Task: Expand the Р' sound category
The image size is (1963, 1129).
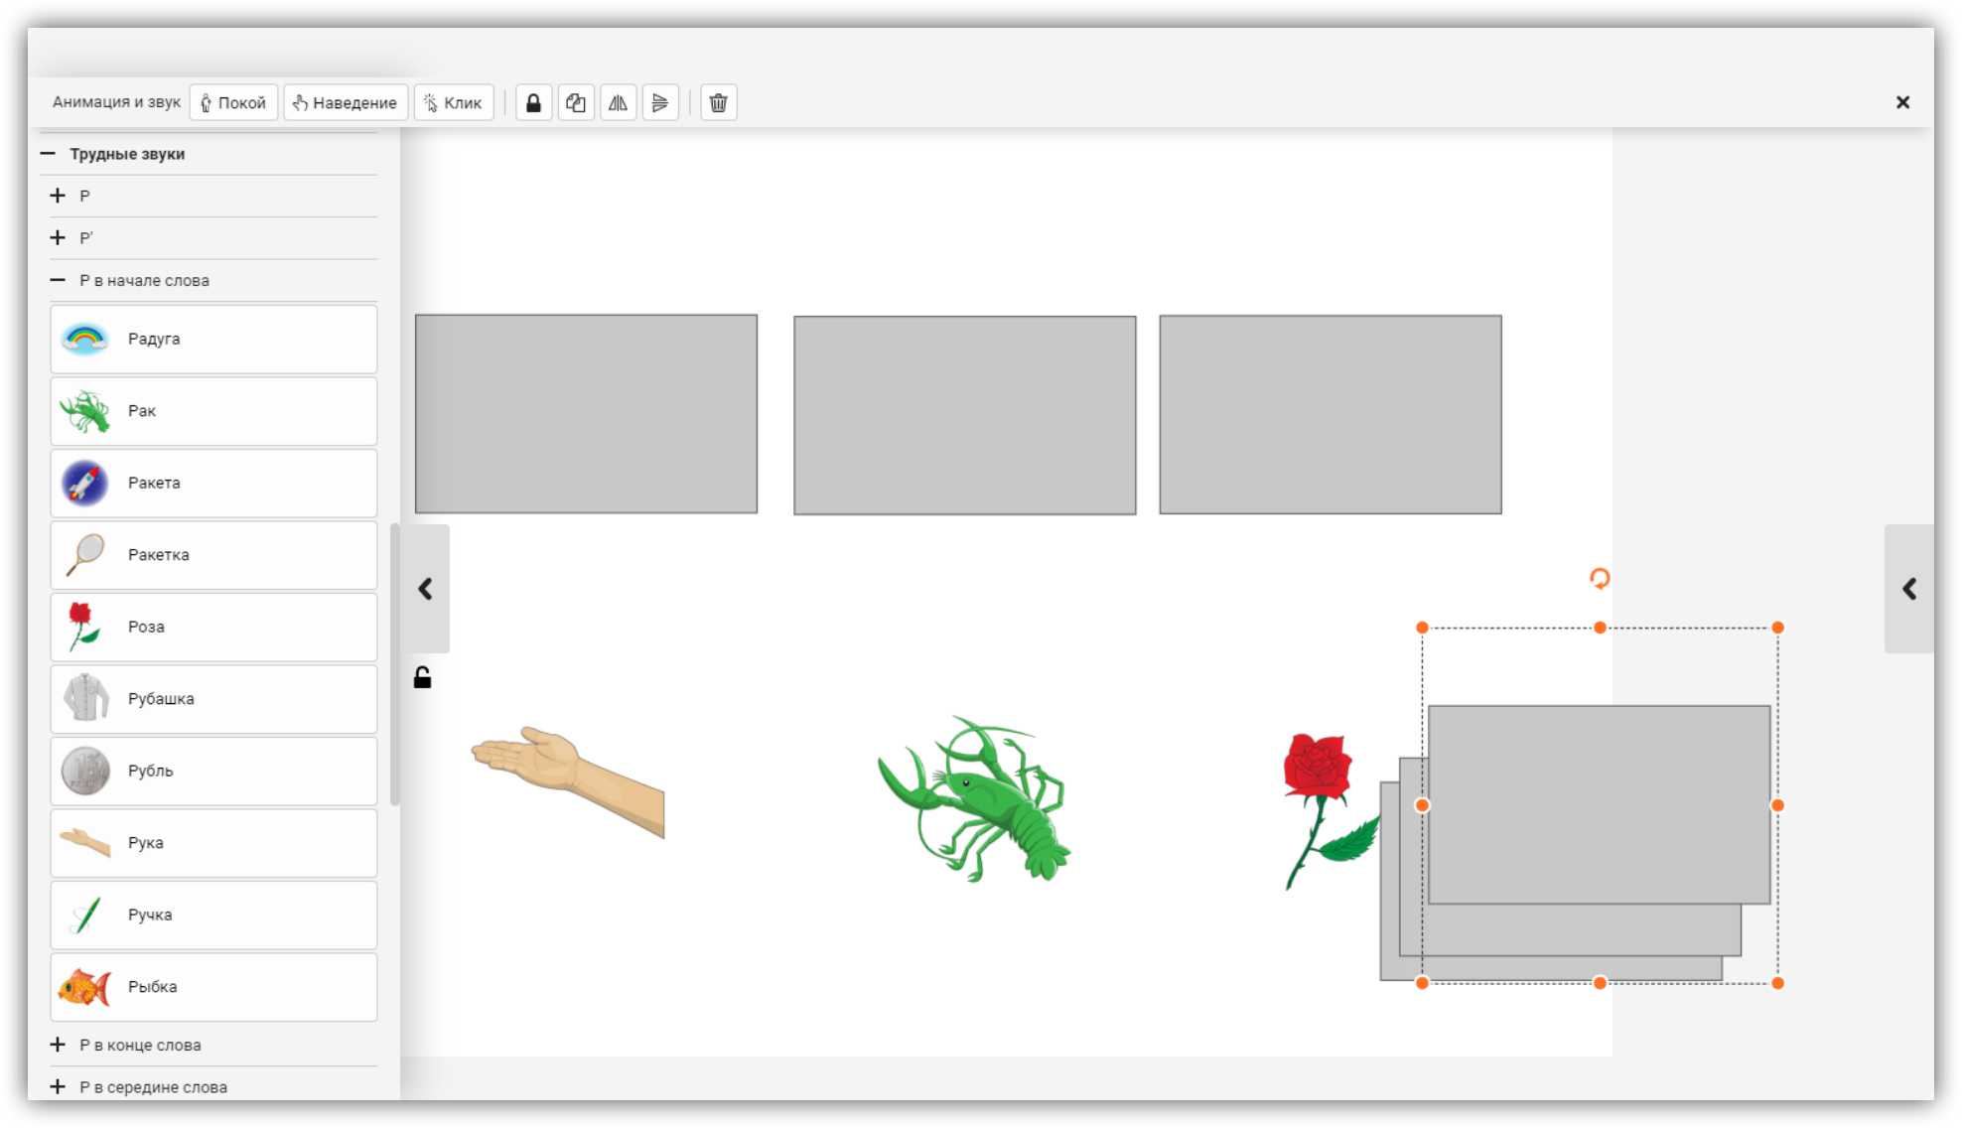Action: point(58,238)
